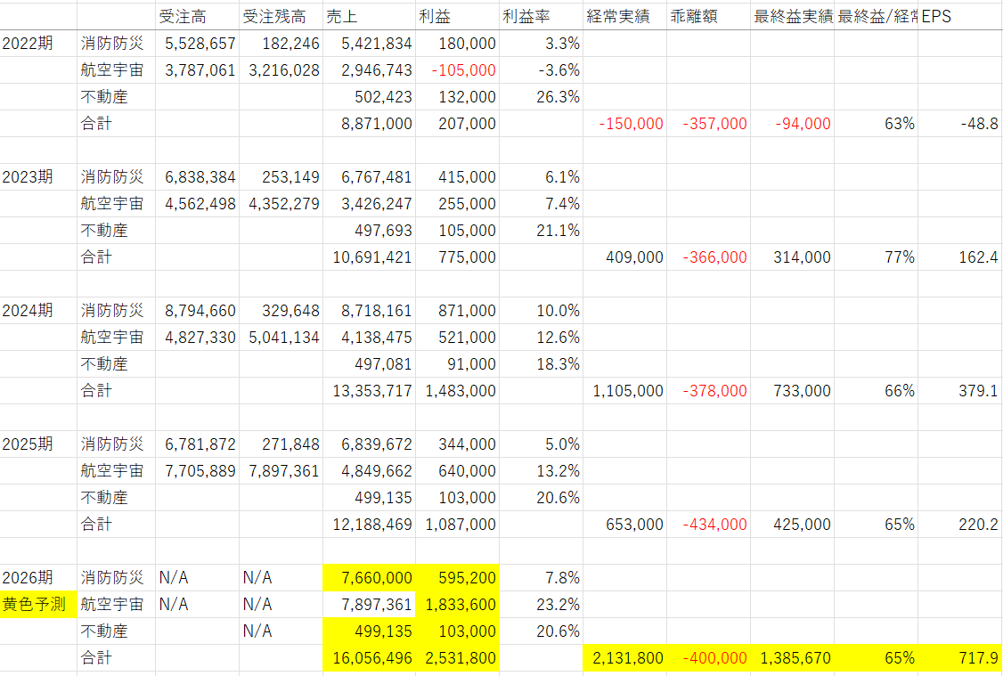Screen dimensions: 1003x676
Task: Select the 経常実績 header cell
Action: pyautogui.click(x=624, y=17)
